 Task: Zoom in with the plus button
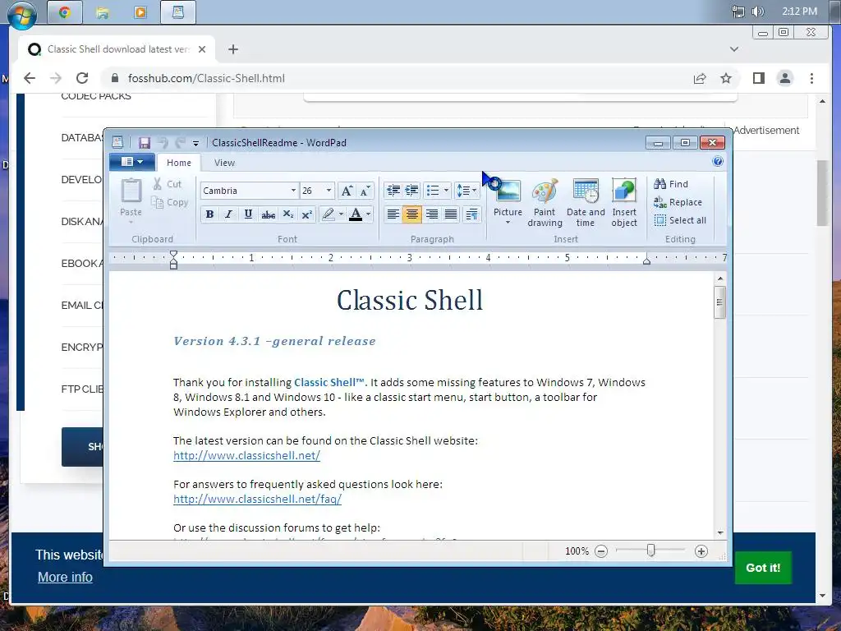point(701,551)
